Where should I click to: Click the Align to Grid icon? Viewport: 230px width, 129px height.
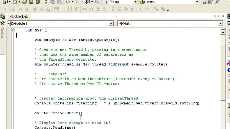click(5, 9)
